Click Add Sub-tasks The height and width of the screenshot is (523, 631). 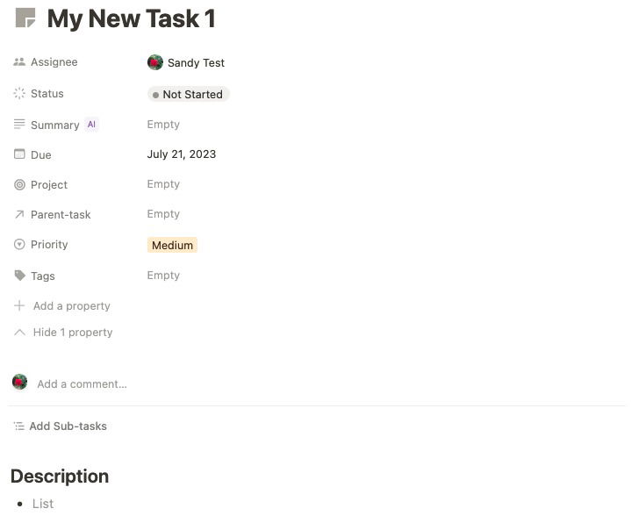click(68, 426)
